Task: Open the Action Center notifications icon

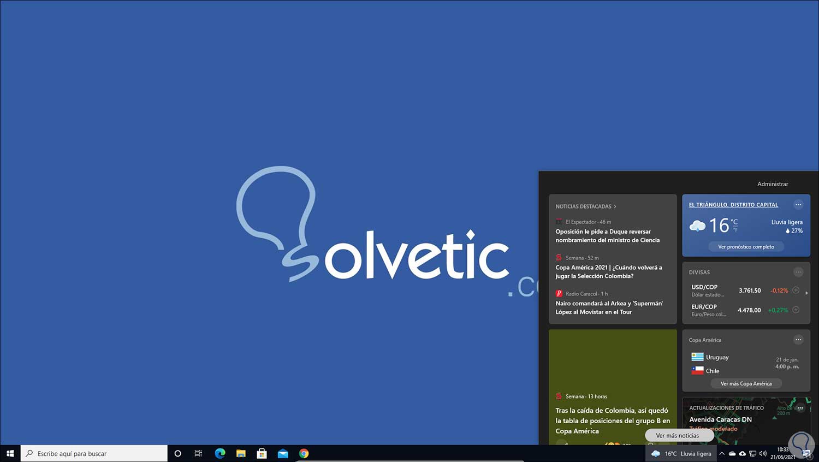Action: coord(806,453)
